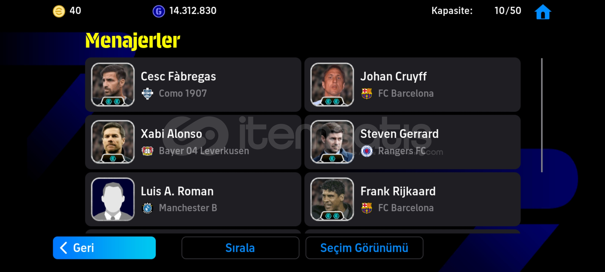Viewport: 605px width, 272px height.
Task: Switch to Seçim Görünümü view
Action: 364,248
